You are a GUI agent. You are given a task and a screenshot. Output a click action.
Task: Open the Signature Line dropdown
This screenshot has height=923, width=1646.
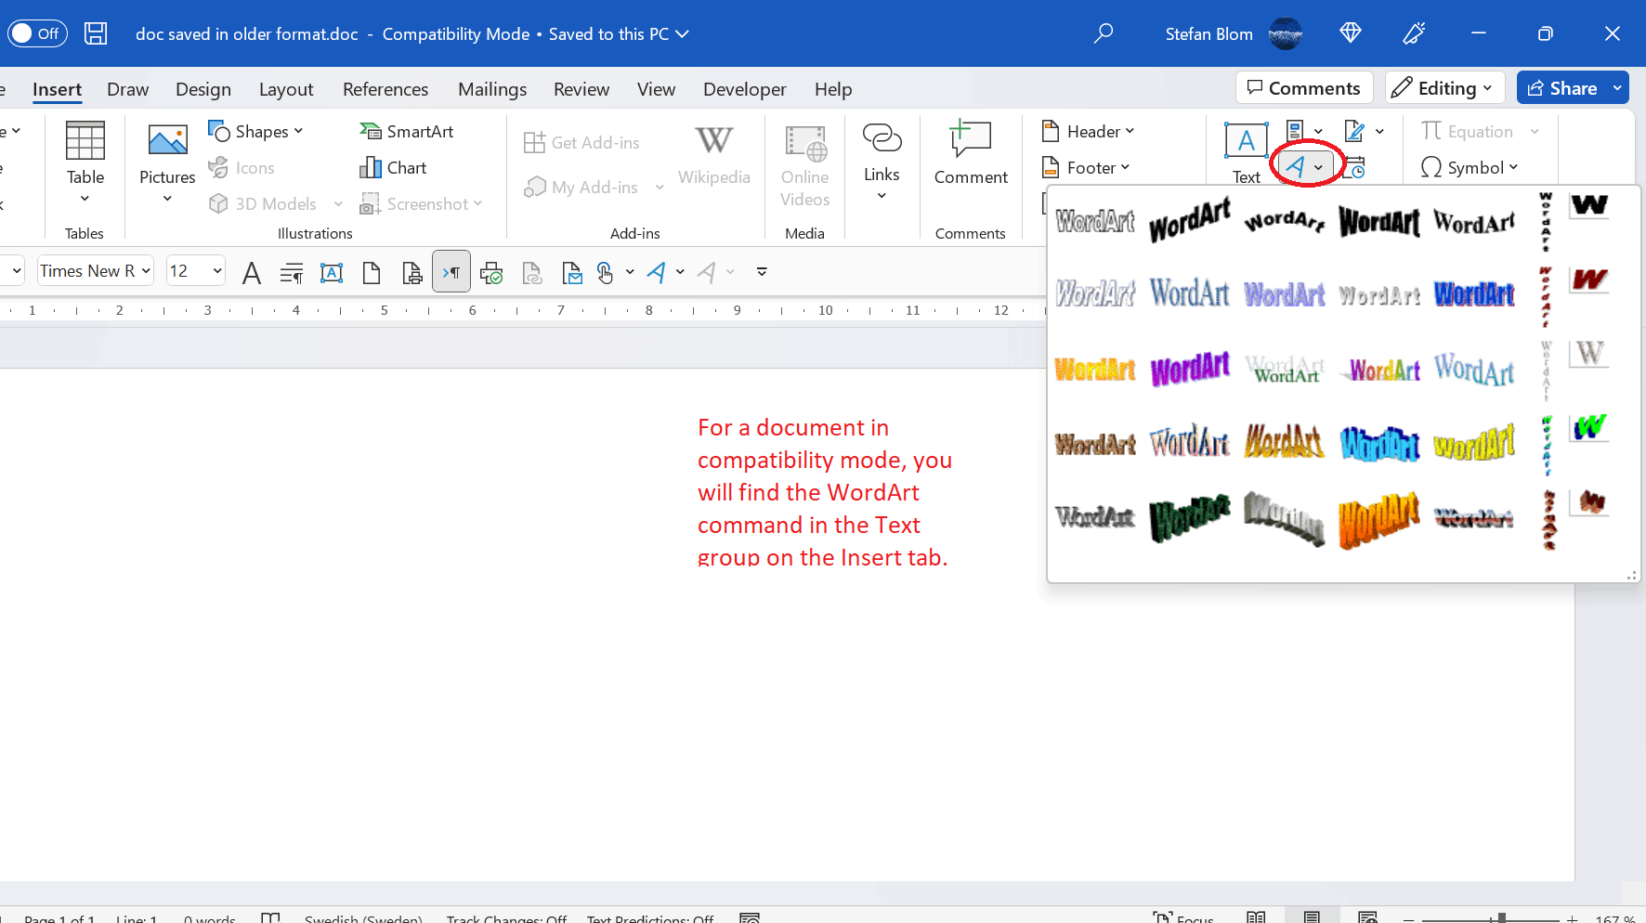tap(1365, 131)
